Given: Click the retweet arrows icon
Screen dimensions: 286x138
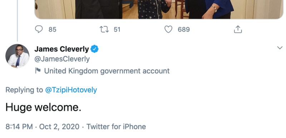Looking at the screenshot, I should (x=104, y=29).
